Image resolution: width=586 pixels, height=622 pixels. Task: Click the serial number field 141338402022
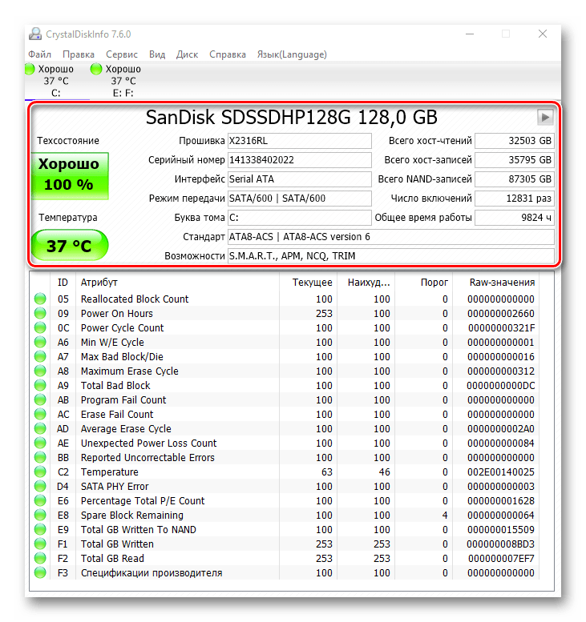(x=300, y=160)
